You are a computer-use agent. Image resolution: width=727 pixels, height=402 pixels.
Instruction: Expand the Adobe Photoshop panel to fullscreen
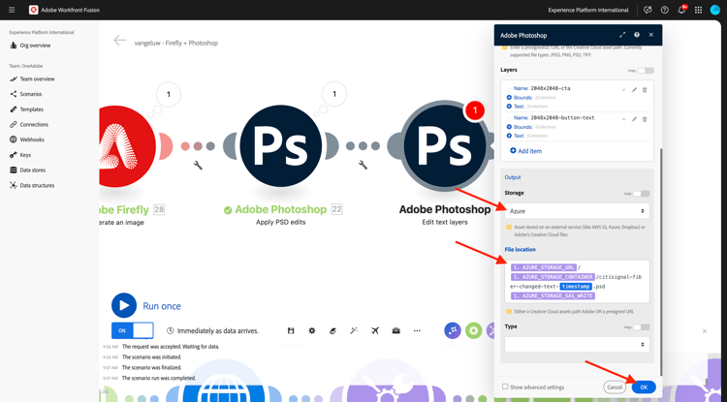pyautogui.click(x=622, y=35)
